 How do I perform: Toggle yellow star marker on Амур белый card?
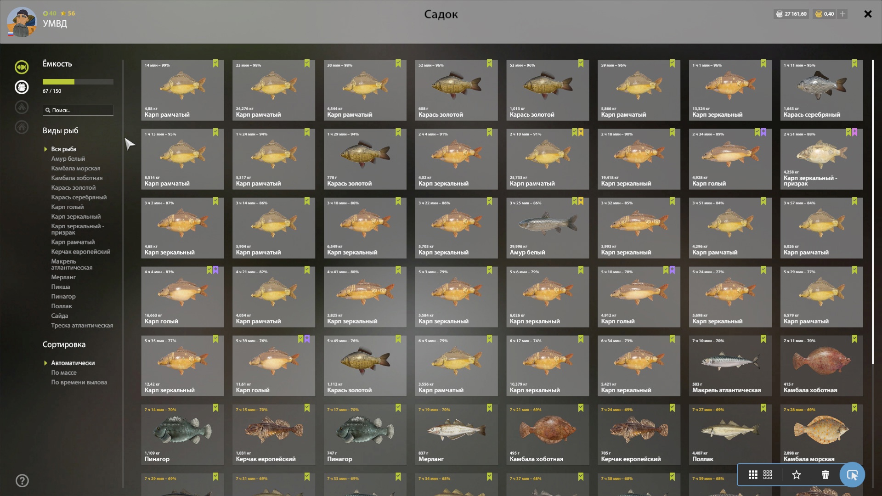(581, 201)
